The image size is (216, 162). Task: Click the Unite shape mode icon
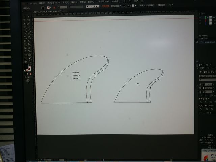pos(201,102)
